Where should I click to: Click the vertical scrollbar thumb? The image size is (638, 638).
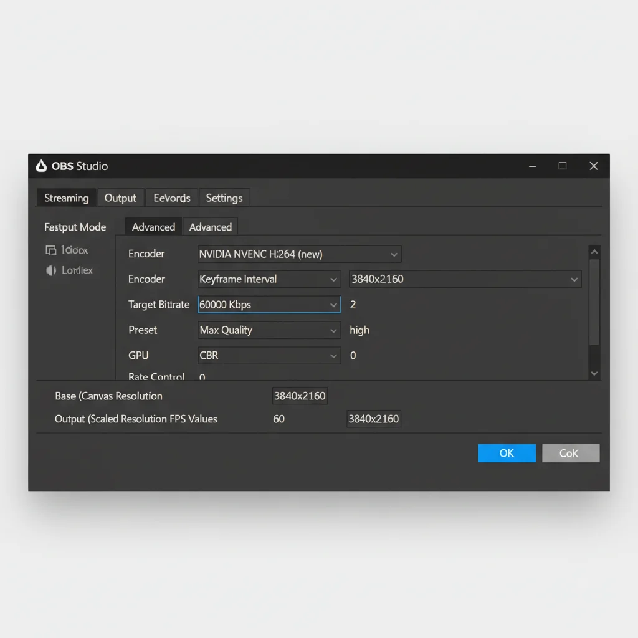click(594, 302)
